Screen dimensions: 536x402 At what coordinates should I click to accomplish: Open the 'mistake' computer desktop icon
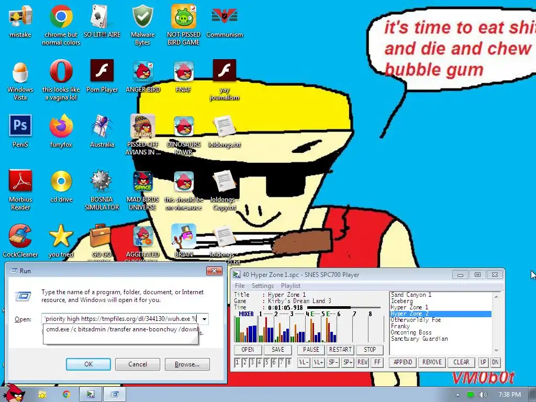point(20,16)
